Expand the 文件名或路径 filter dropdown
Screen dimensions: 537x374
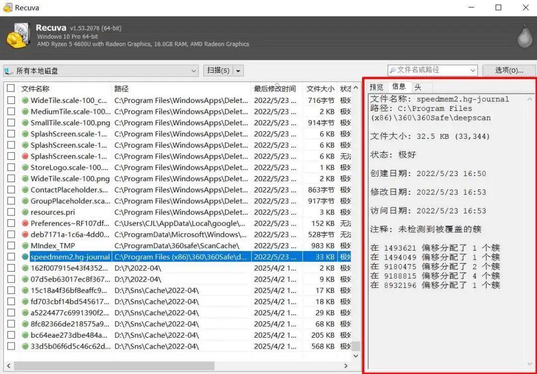[x=471, y=70]
